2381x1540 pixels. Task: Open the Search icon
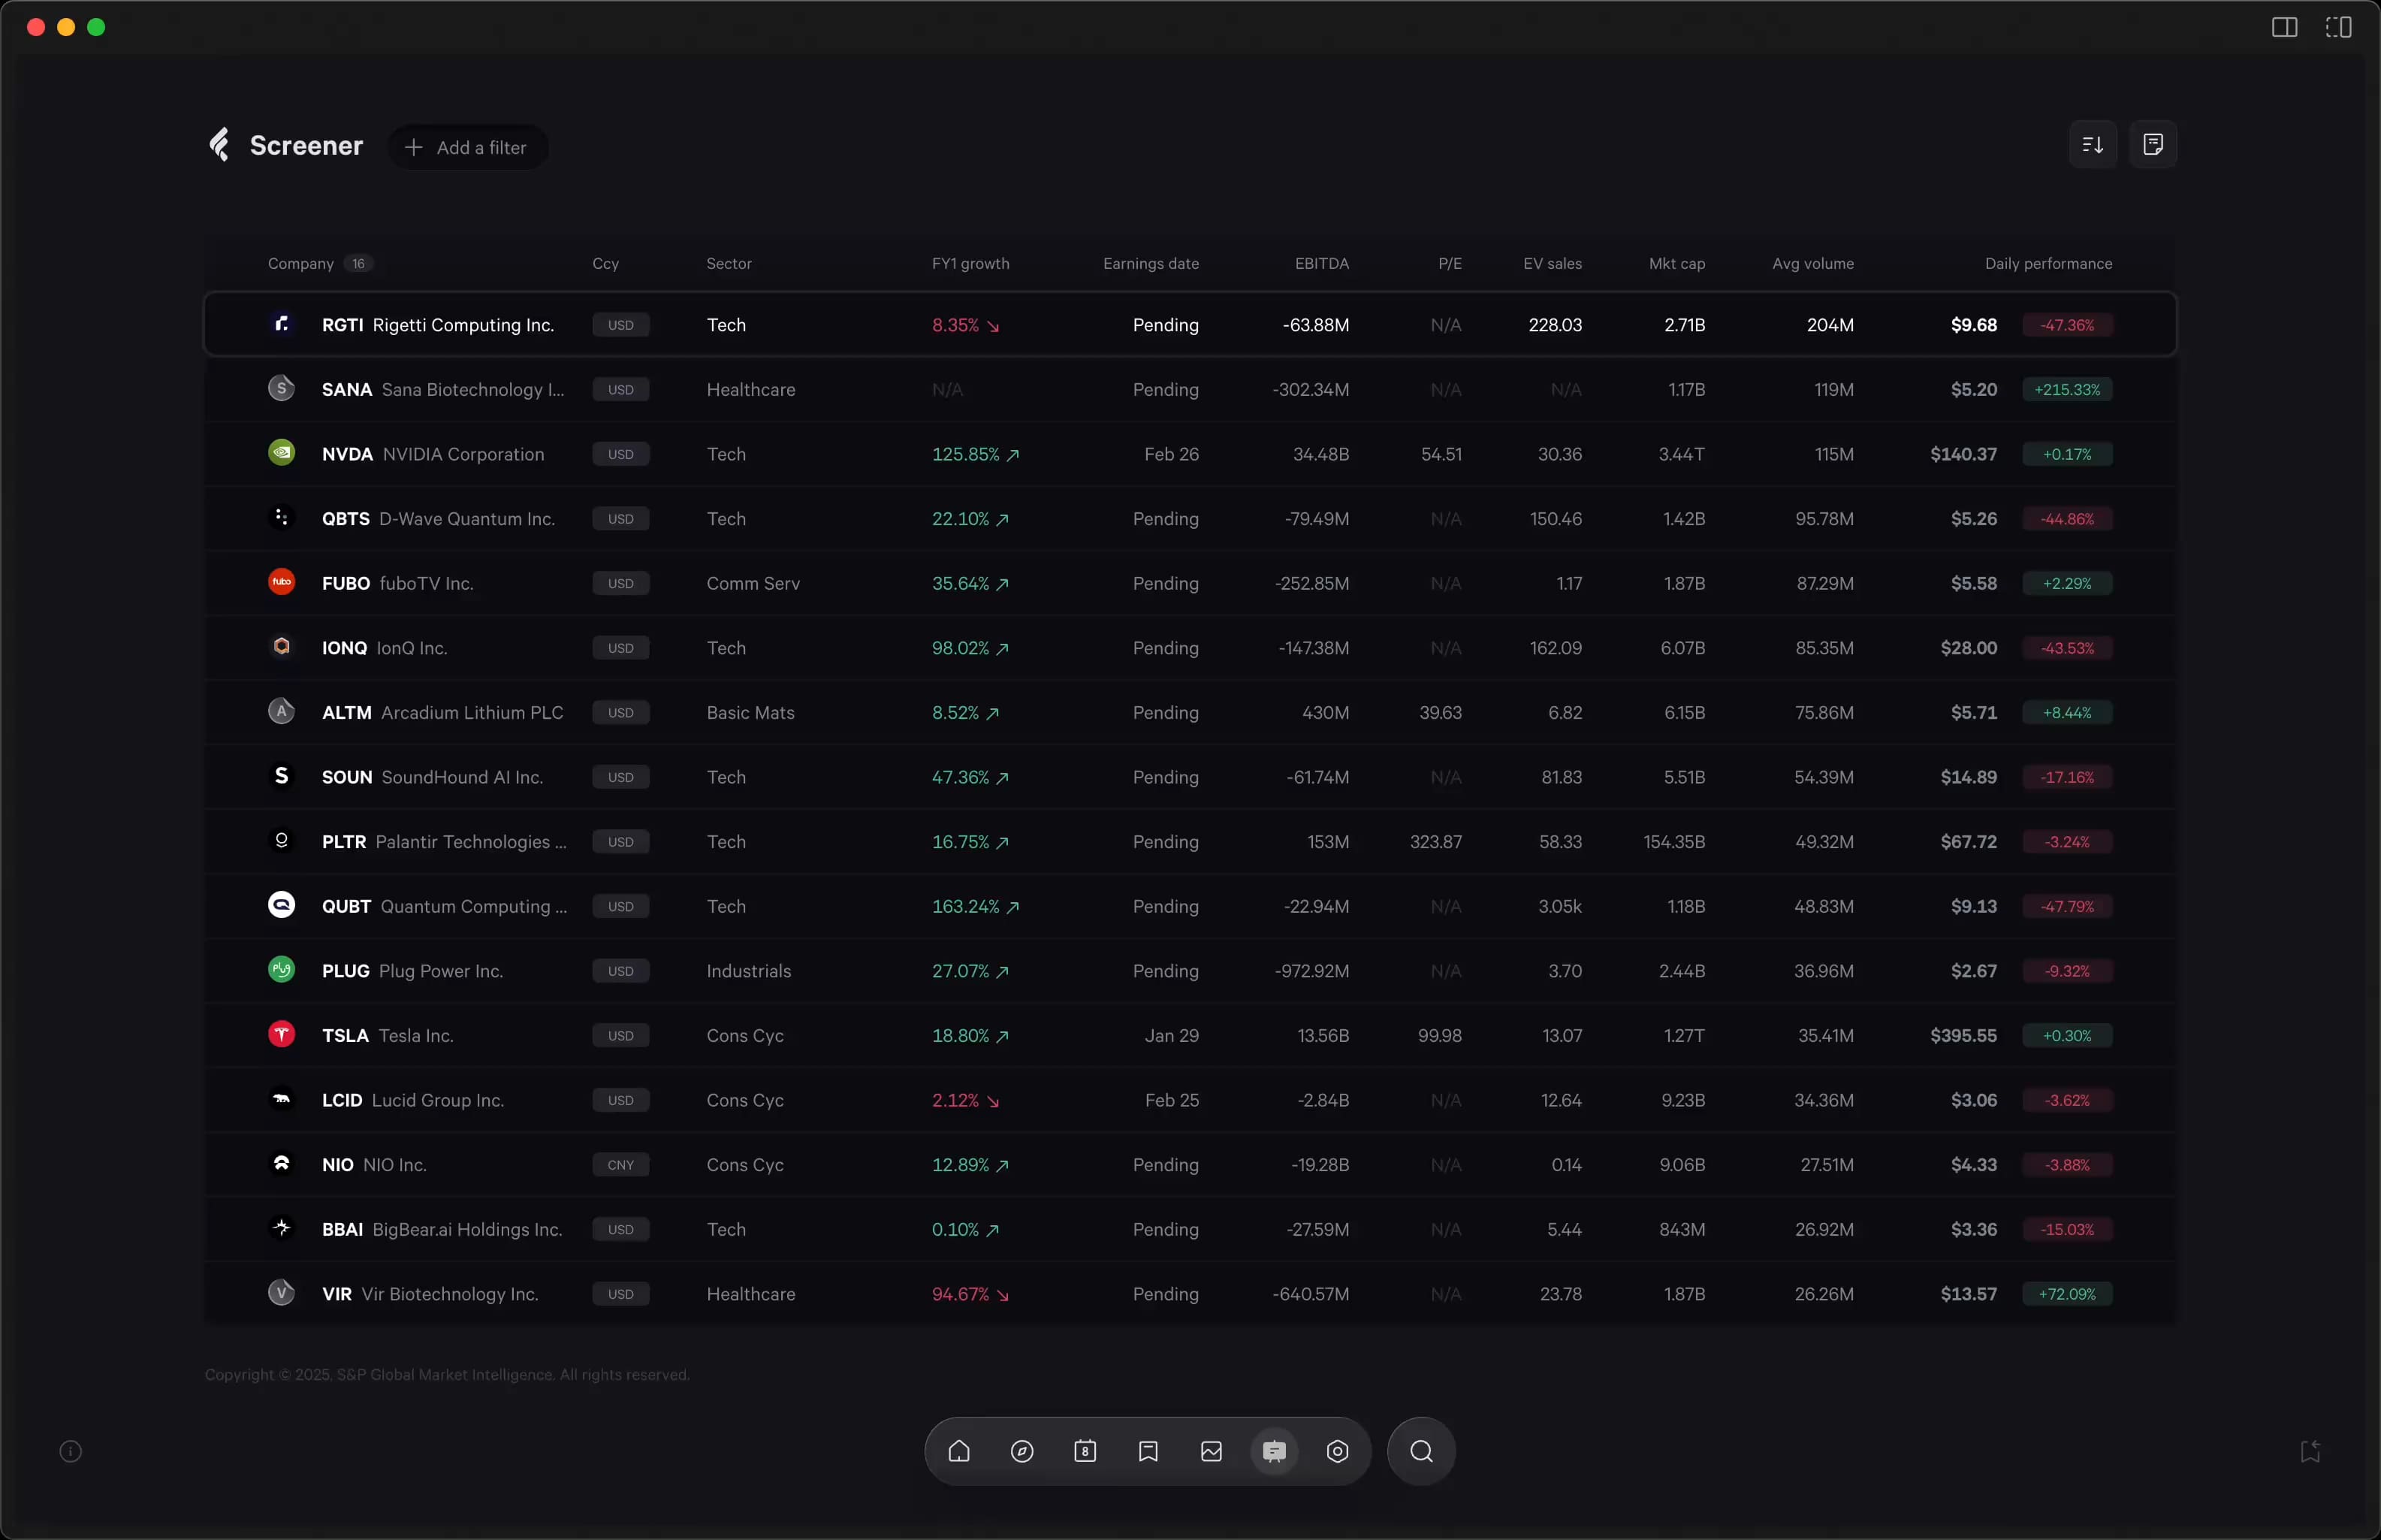[1420, 1451]
